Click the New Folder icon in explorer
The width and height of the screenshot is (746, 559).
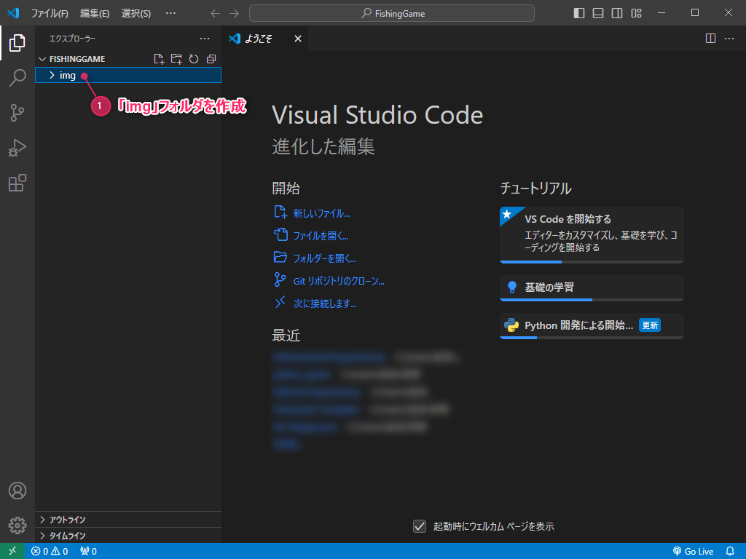point(176,59)
